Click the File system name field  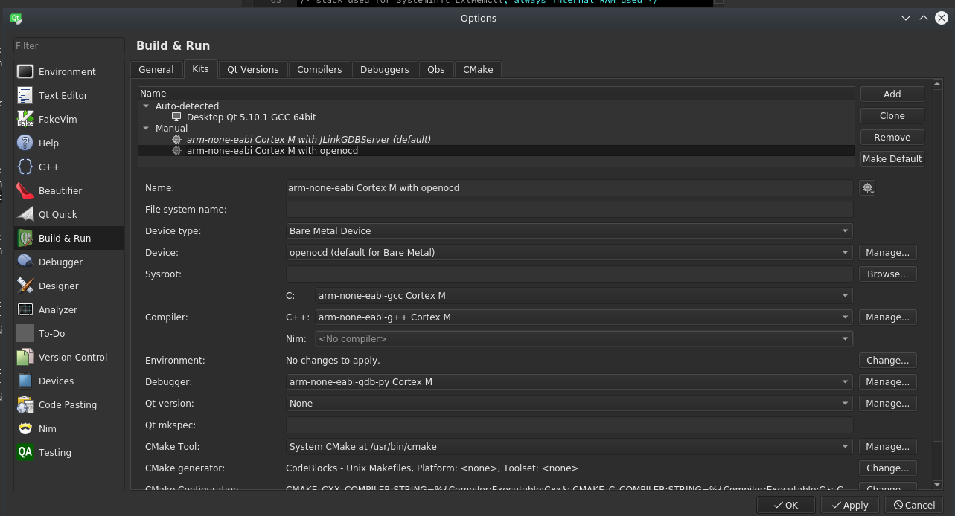569,210
